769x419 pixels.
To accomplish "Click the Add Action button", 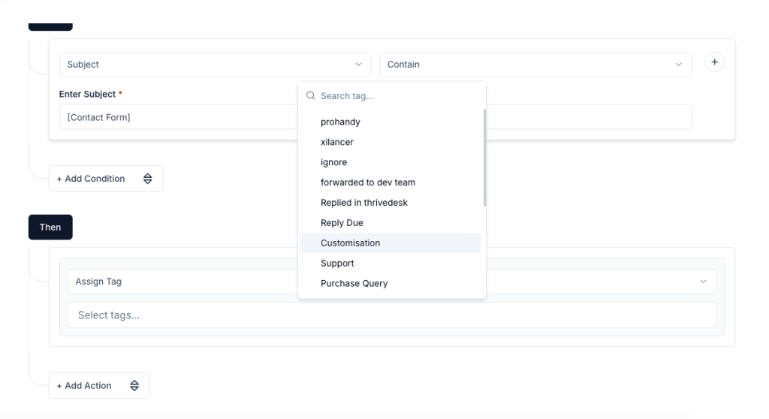I will (84, 386).
